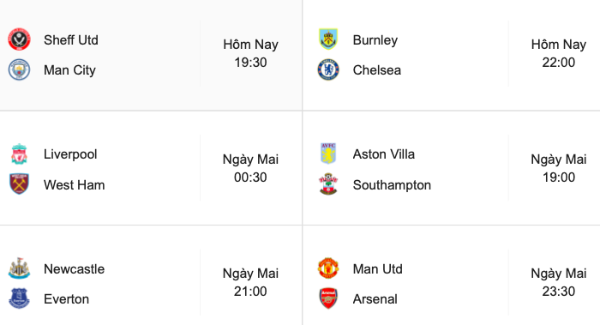Click the Sheffield United club crest
The height and width of the screenshot is (325, 600).
pos(19,39)
